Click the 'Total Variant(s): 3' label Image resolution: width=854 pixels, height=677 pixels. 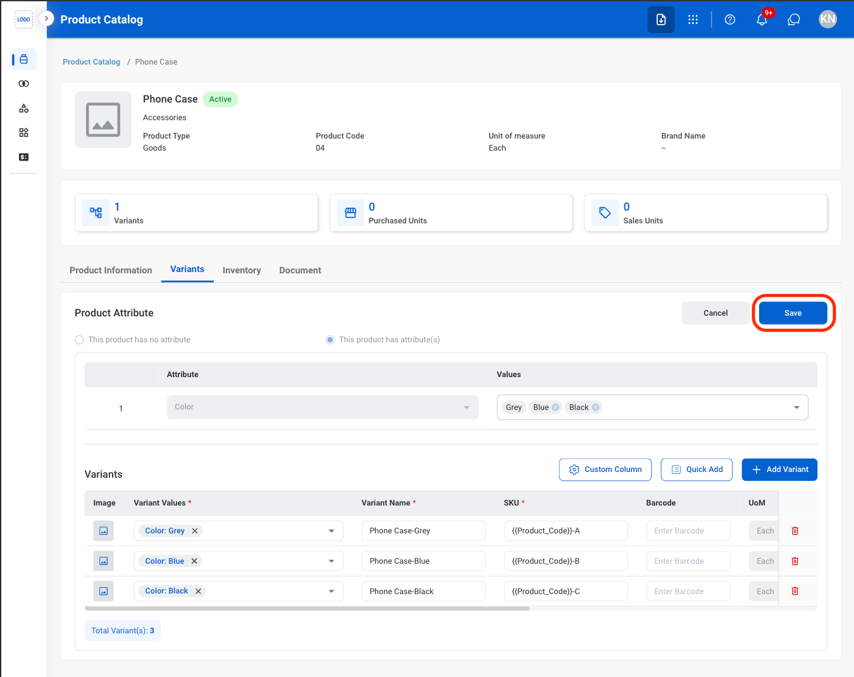[123, 631]
